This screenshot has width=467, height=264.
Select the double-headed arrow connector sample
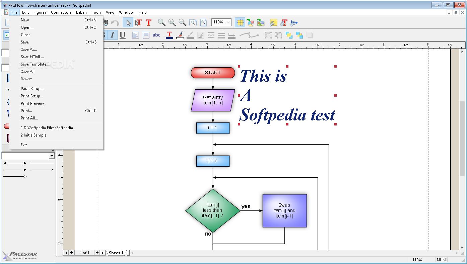(15, 163)
